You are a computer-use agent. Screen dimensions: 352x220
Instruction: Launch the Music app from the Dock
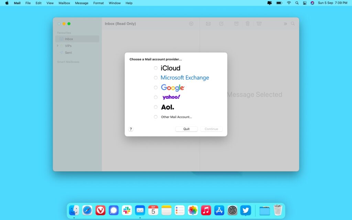(206, 210)
